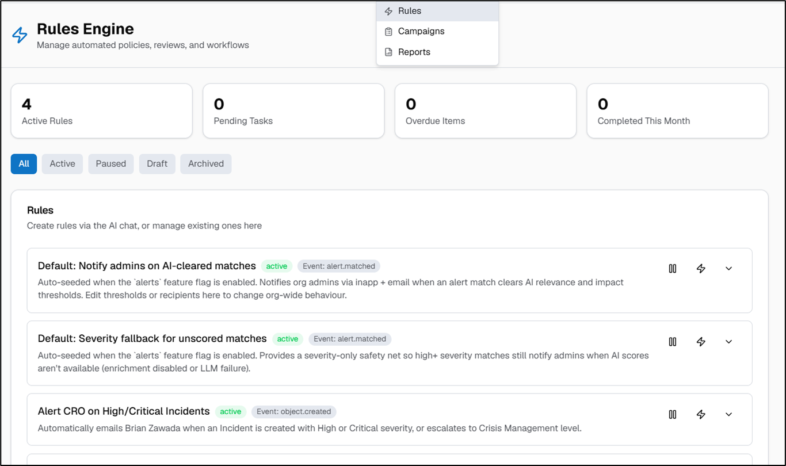
Task: Expand the Alert CRO on High/Critical Incidents rule
Action: coord(729,414)
